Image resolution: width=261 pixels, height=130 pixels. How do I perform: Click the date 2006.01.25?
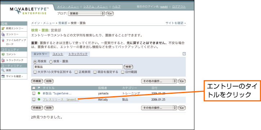pos(159,99)
